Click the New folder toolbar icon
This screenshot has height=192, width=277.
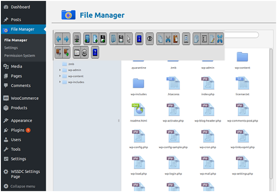click(x=87, y=39)
